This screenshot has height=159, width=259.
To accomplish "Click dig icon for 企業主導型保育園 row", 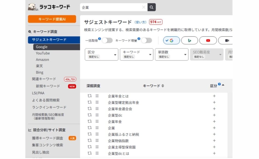I will click(90, 147).
